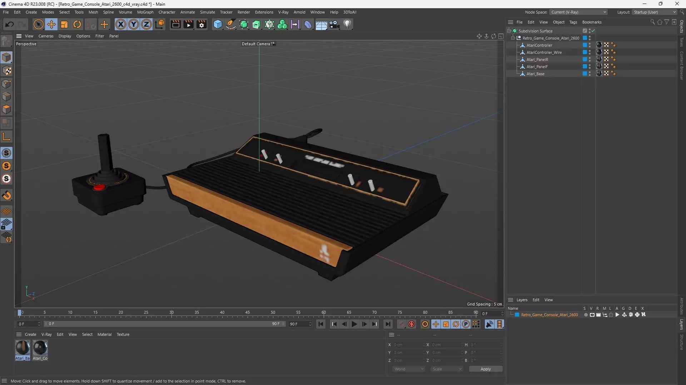Click the Coordinate System icon
Screen dimensions: 686x385
pos(160,24)
